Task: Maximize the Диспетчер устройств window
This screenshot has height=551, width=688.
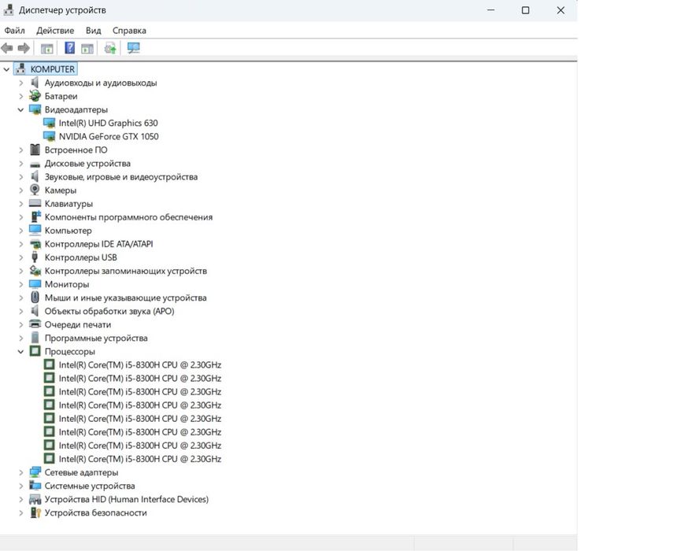Action: tap(525, 10)
